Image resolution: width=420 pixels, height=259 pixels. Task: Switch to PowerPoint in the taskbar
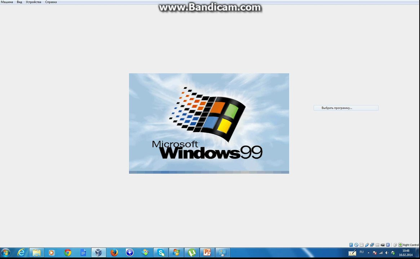(207, 253)
